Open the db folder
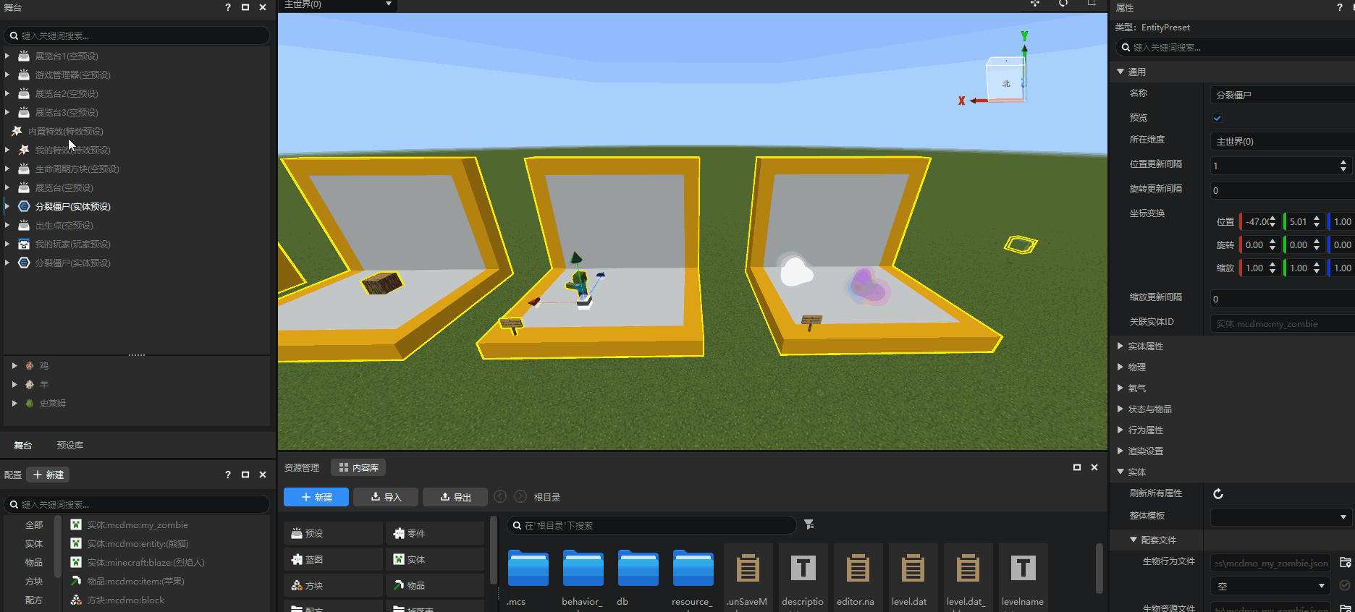The image size is (1355, 612). (638, 569)
